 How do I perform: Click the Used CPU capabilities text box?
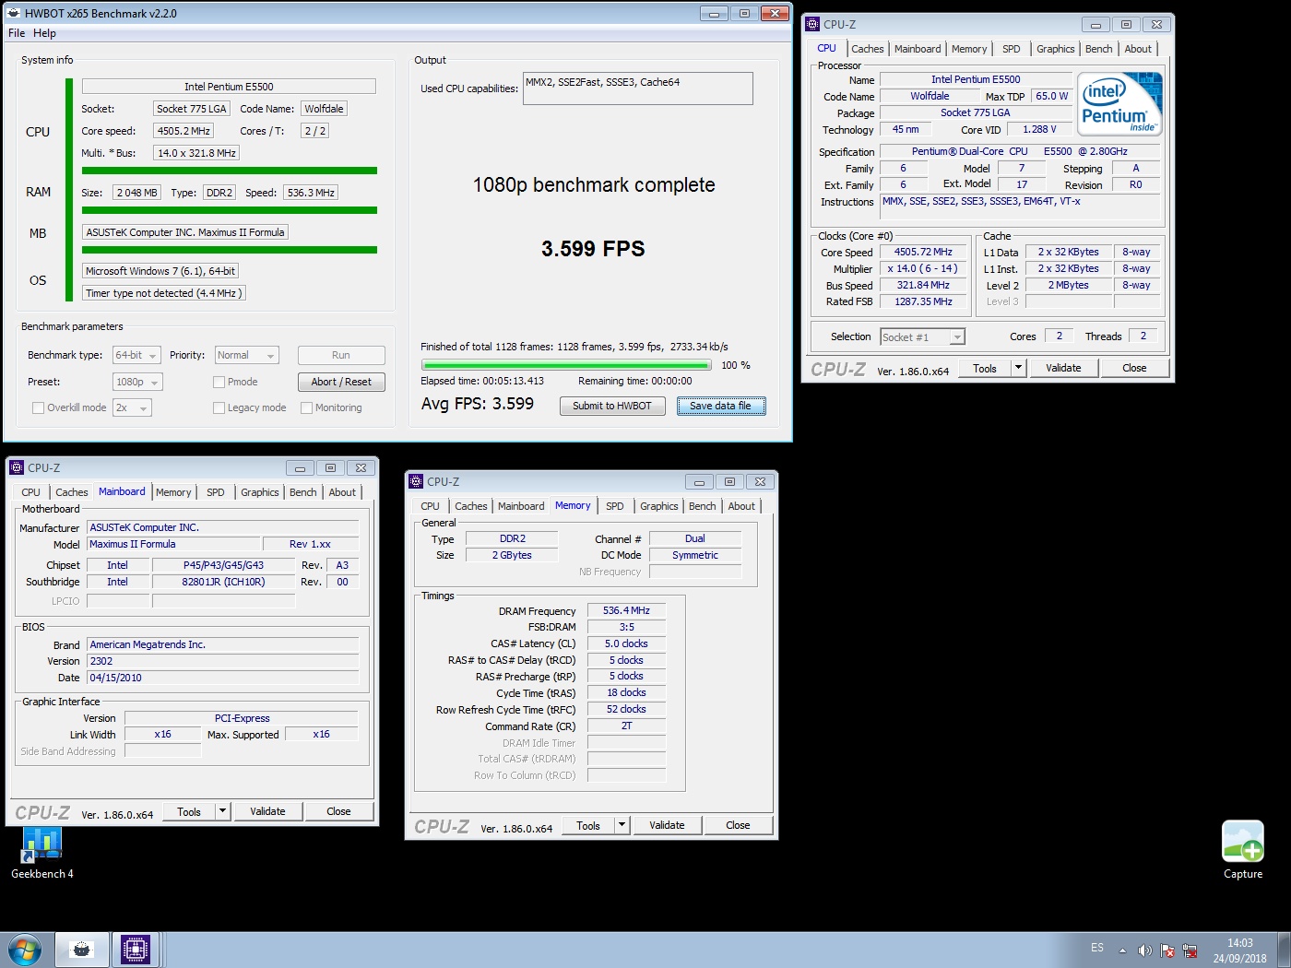pyautogui.click(x=638, y=89)
